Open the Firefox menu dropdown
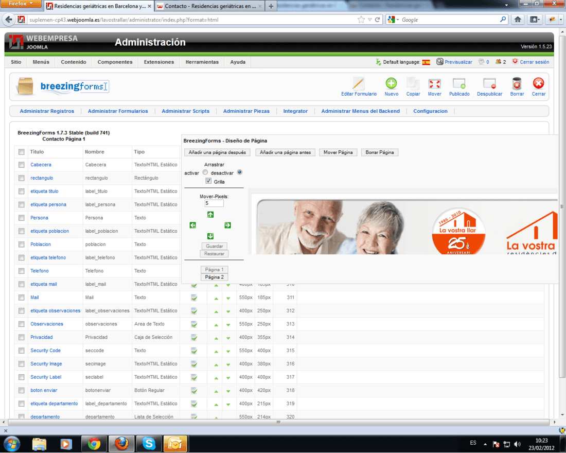Screen dimensions: 566x453 (x=21, y=4)
